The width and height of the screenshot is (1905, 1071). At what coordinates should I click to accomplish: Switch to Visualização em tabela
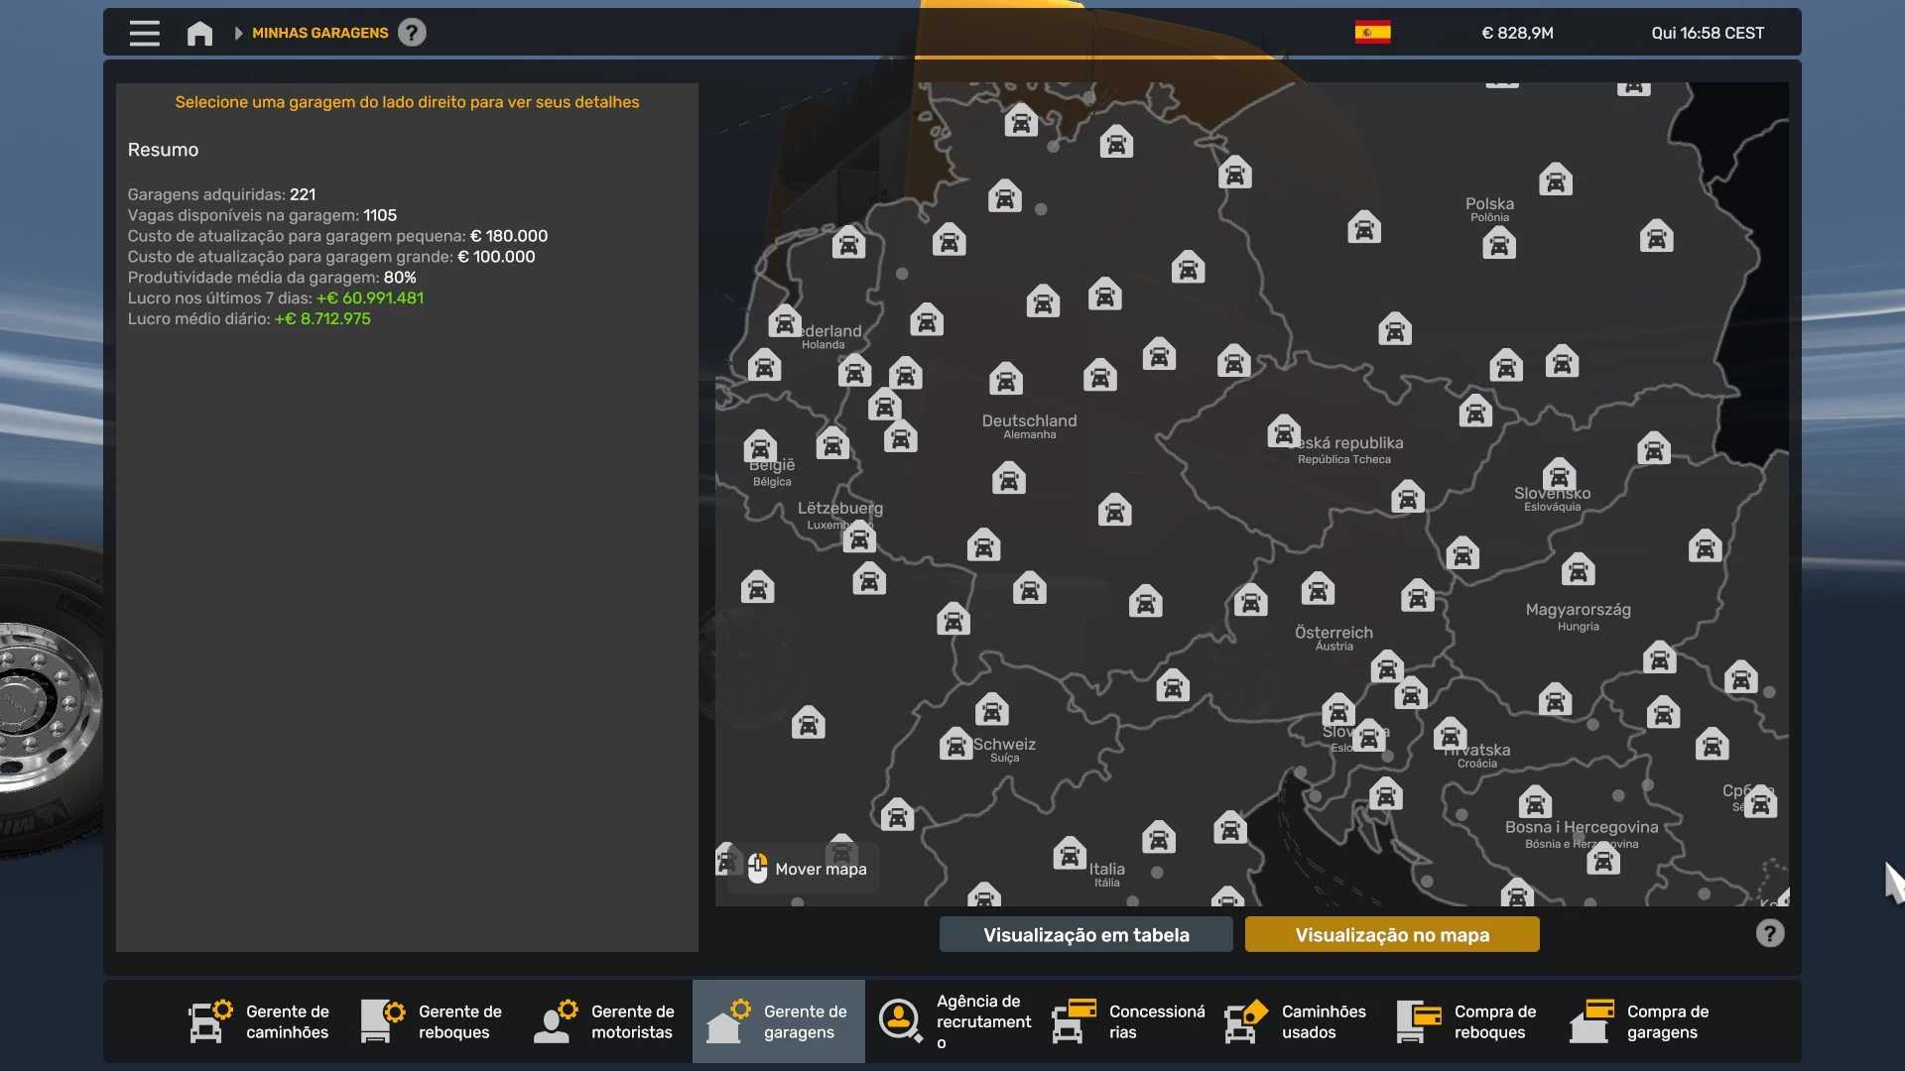1085,934
